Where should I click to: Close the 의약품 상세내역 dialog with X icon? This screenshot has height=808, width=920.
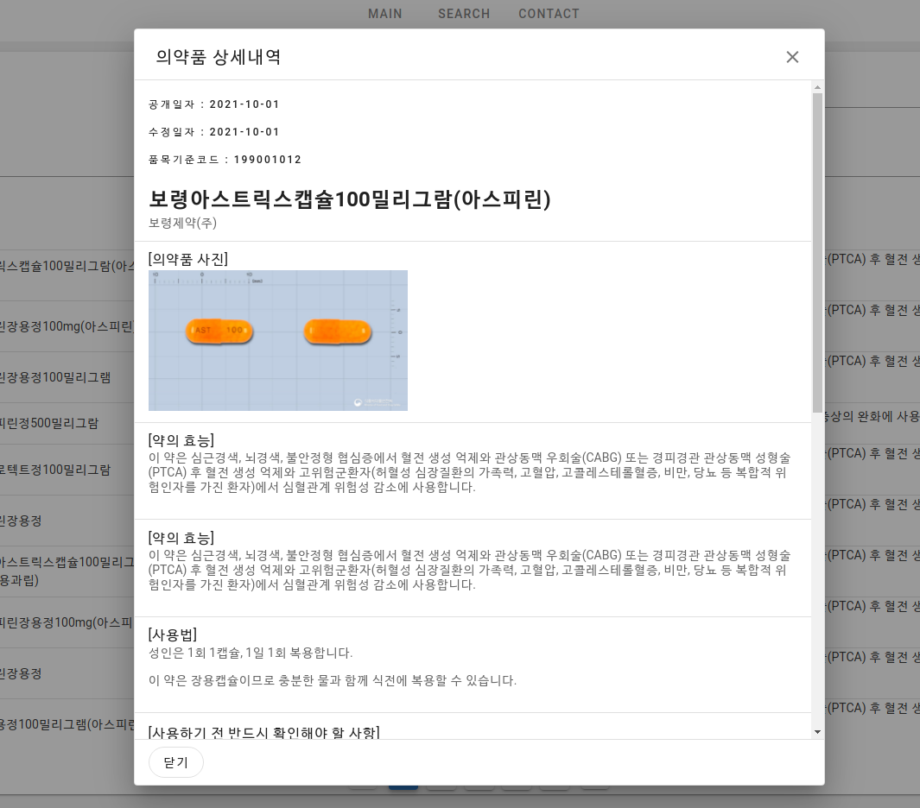click(792, 57)
